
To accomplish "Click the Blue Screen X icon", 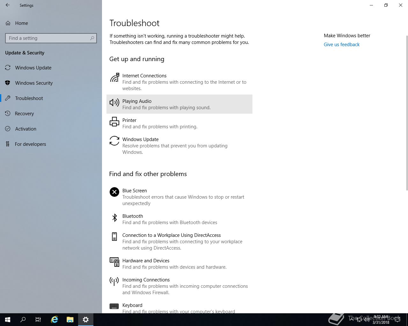I will (x=114, y=192).
